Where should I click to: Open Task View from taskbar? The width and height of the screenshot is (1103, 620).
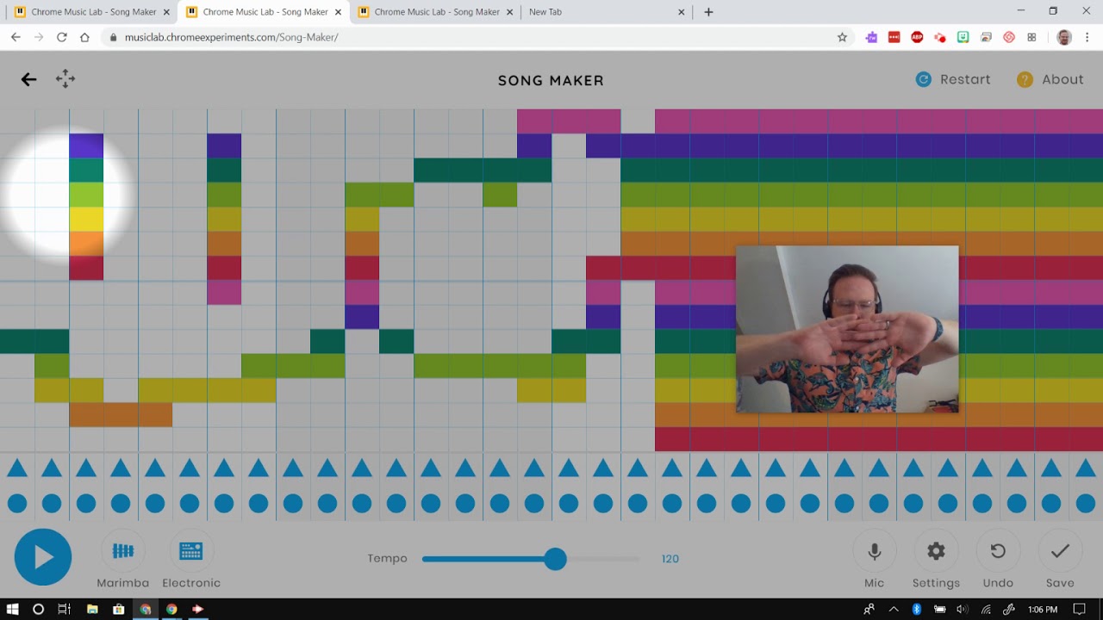pos(64,609)
